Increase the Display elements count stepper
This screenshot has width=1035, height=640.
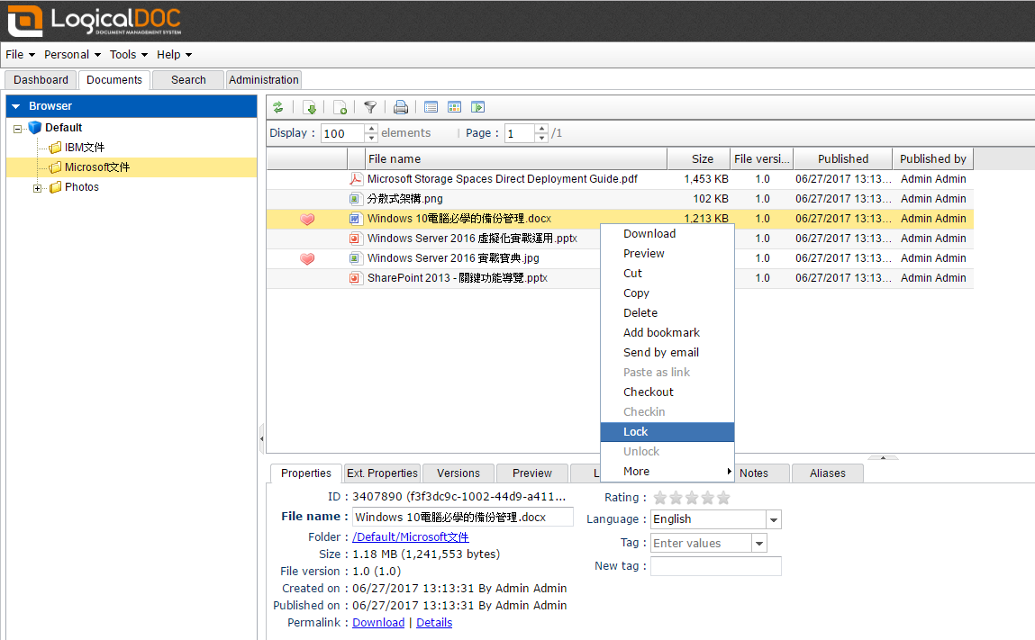coord(372,128)
